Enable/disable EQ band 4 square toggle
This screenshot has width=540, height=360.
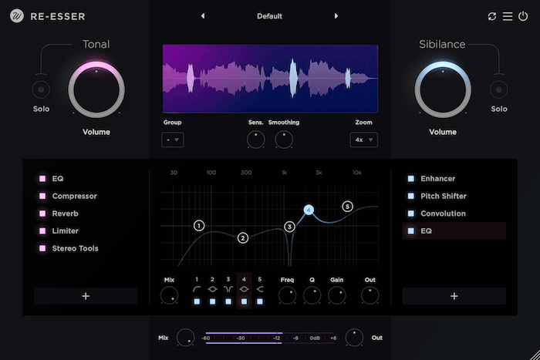244,301
